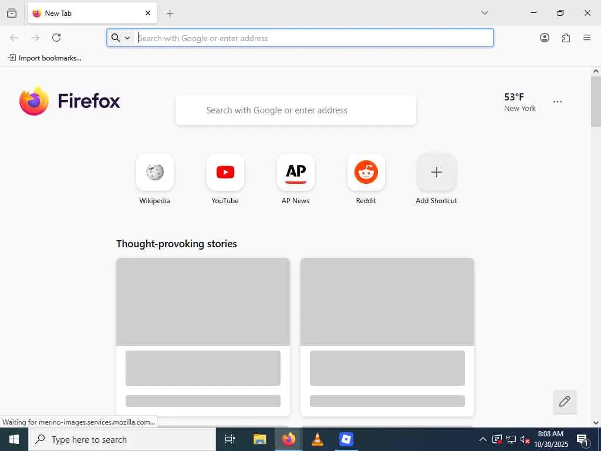The image size is (601, 451).
Task: Open the Firefox View tabs list icon
Action: [12, 13]
